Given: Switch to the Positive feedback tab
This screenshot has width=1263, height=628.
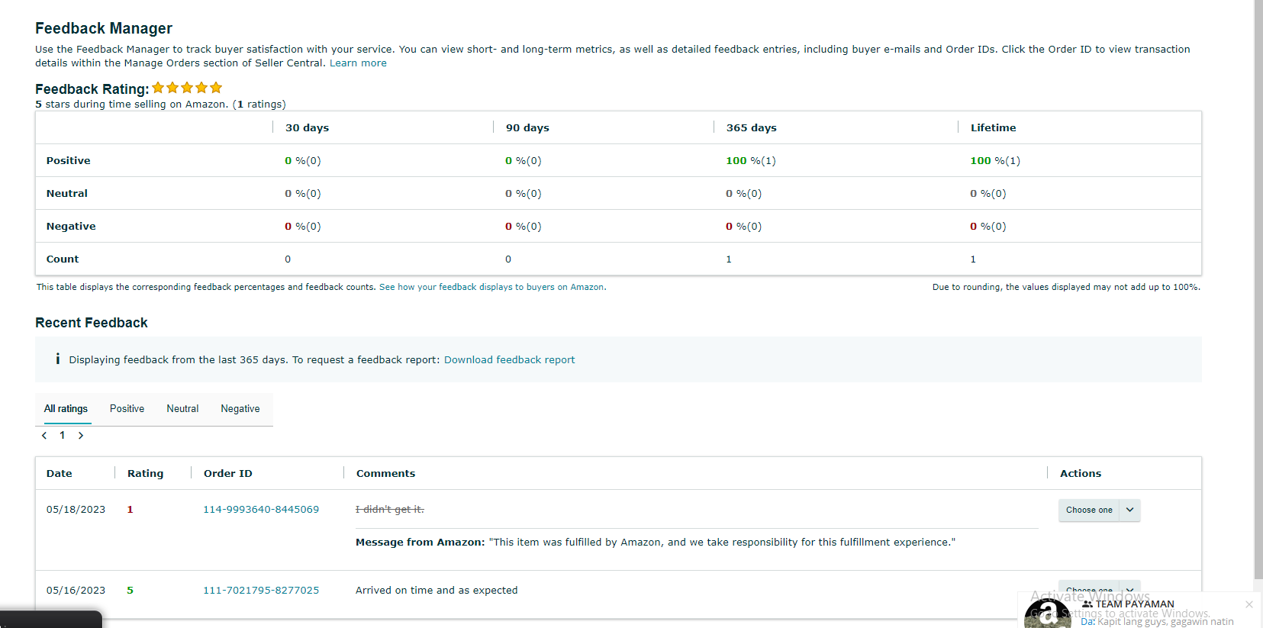Looking at the screenshot, I should [127, 409].
